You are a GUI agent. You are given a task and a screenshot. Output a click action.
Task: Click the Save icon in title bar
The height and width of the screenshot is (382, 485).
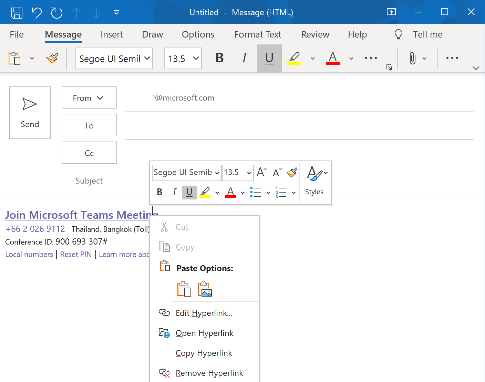coord(17,13)
